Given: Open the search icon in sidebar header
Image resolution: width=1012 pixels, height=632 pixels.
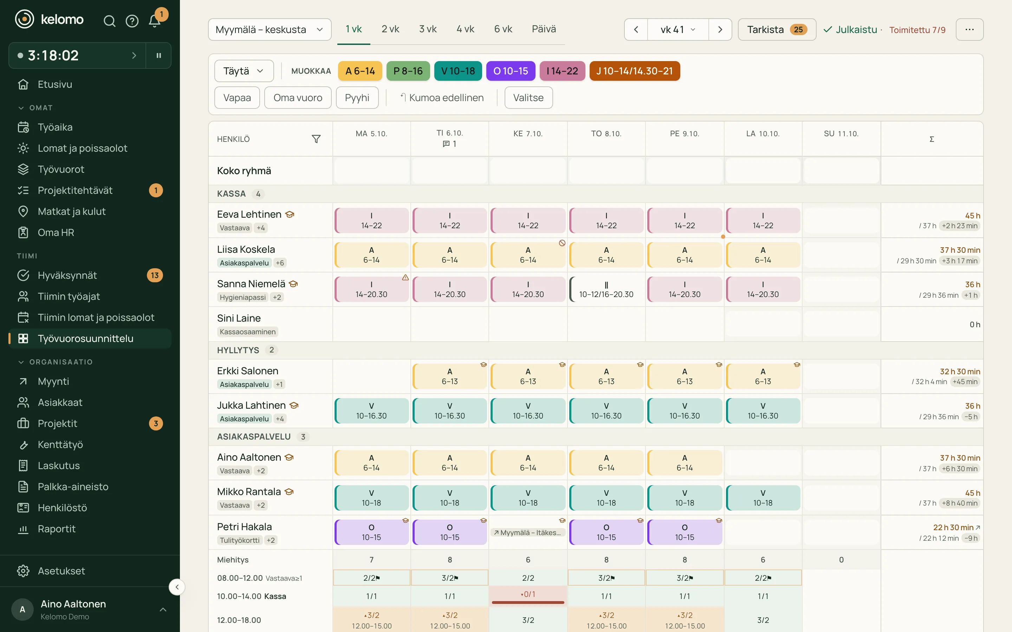Looking at the screenshot, I should point(109,21).
